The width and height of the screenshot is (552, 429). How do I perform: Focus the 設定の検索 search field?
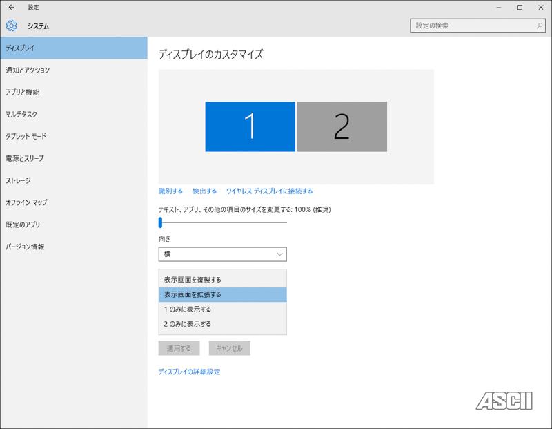477,26
